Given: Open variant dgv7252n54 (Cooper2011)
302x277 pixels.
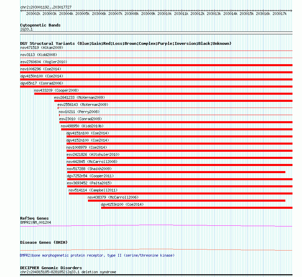Looking at the screenshot, I should (x=90, y=176).
